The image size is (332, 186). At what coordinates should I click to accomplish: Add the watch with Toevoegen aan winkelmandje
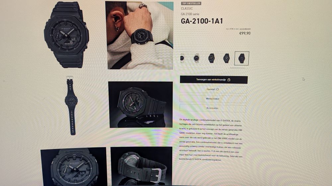pos(213,80)
